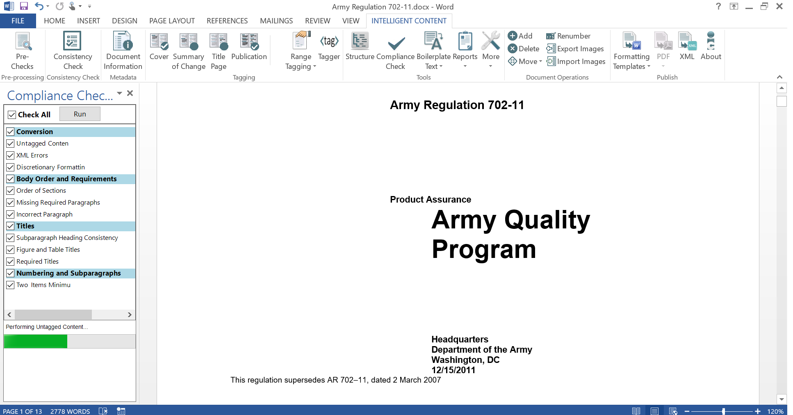The height and width of the screenshot is (415, 793).
Task: Open the Tagger tool
Action: tap(329, 46)
